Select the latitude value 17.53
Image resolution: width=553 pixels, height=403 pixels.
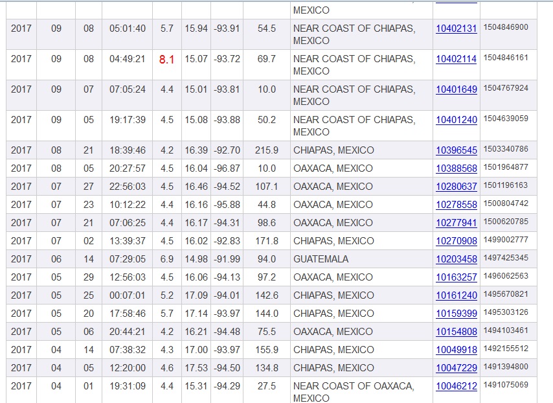pos(196,368)
